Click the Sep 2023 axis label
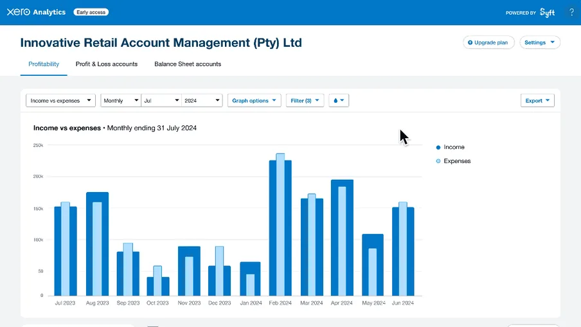Image resolution: width=581 pixels, height=327 pixels. pos(128,303)
